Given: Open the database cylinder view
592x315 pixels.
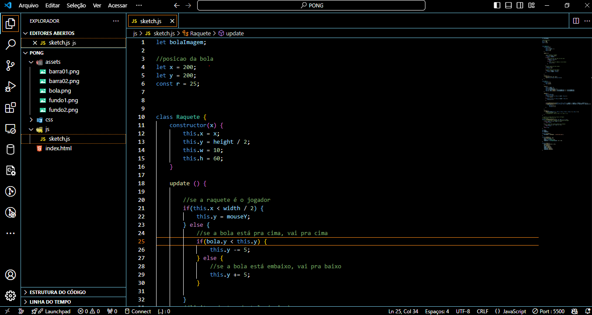Looking at the screenshot, I should coord(10,149).
